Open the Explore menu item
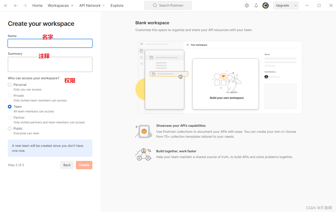 [x=117, y=5]
